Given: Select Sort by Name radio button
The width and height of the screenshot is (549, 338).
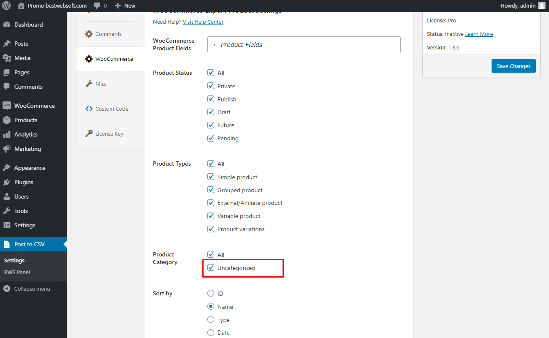Looking at the screenshot, I should point(211,306).
